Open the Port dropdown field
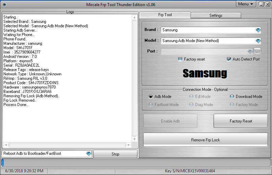This screenshot has height=175, width=272. click(207, 51)
